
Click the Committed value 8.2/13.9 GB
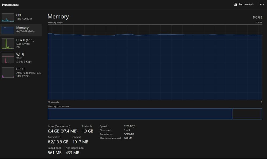(58, 142)
